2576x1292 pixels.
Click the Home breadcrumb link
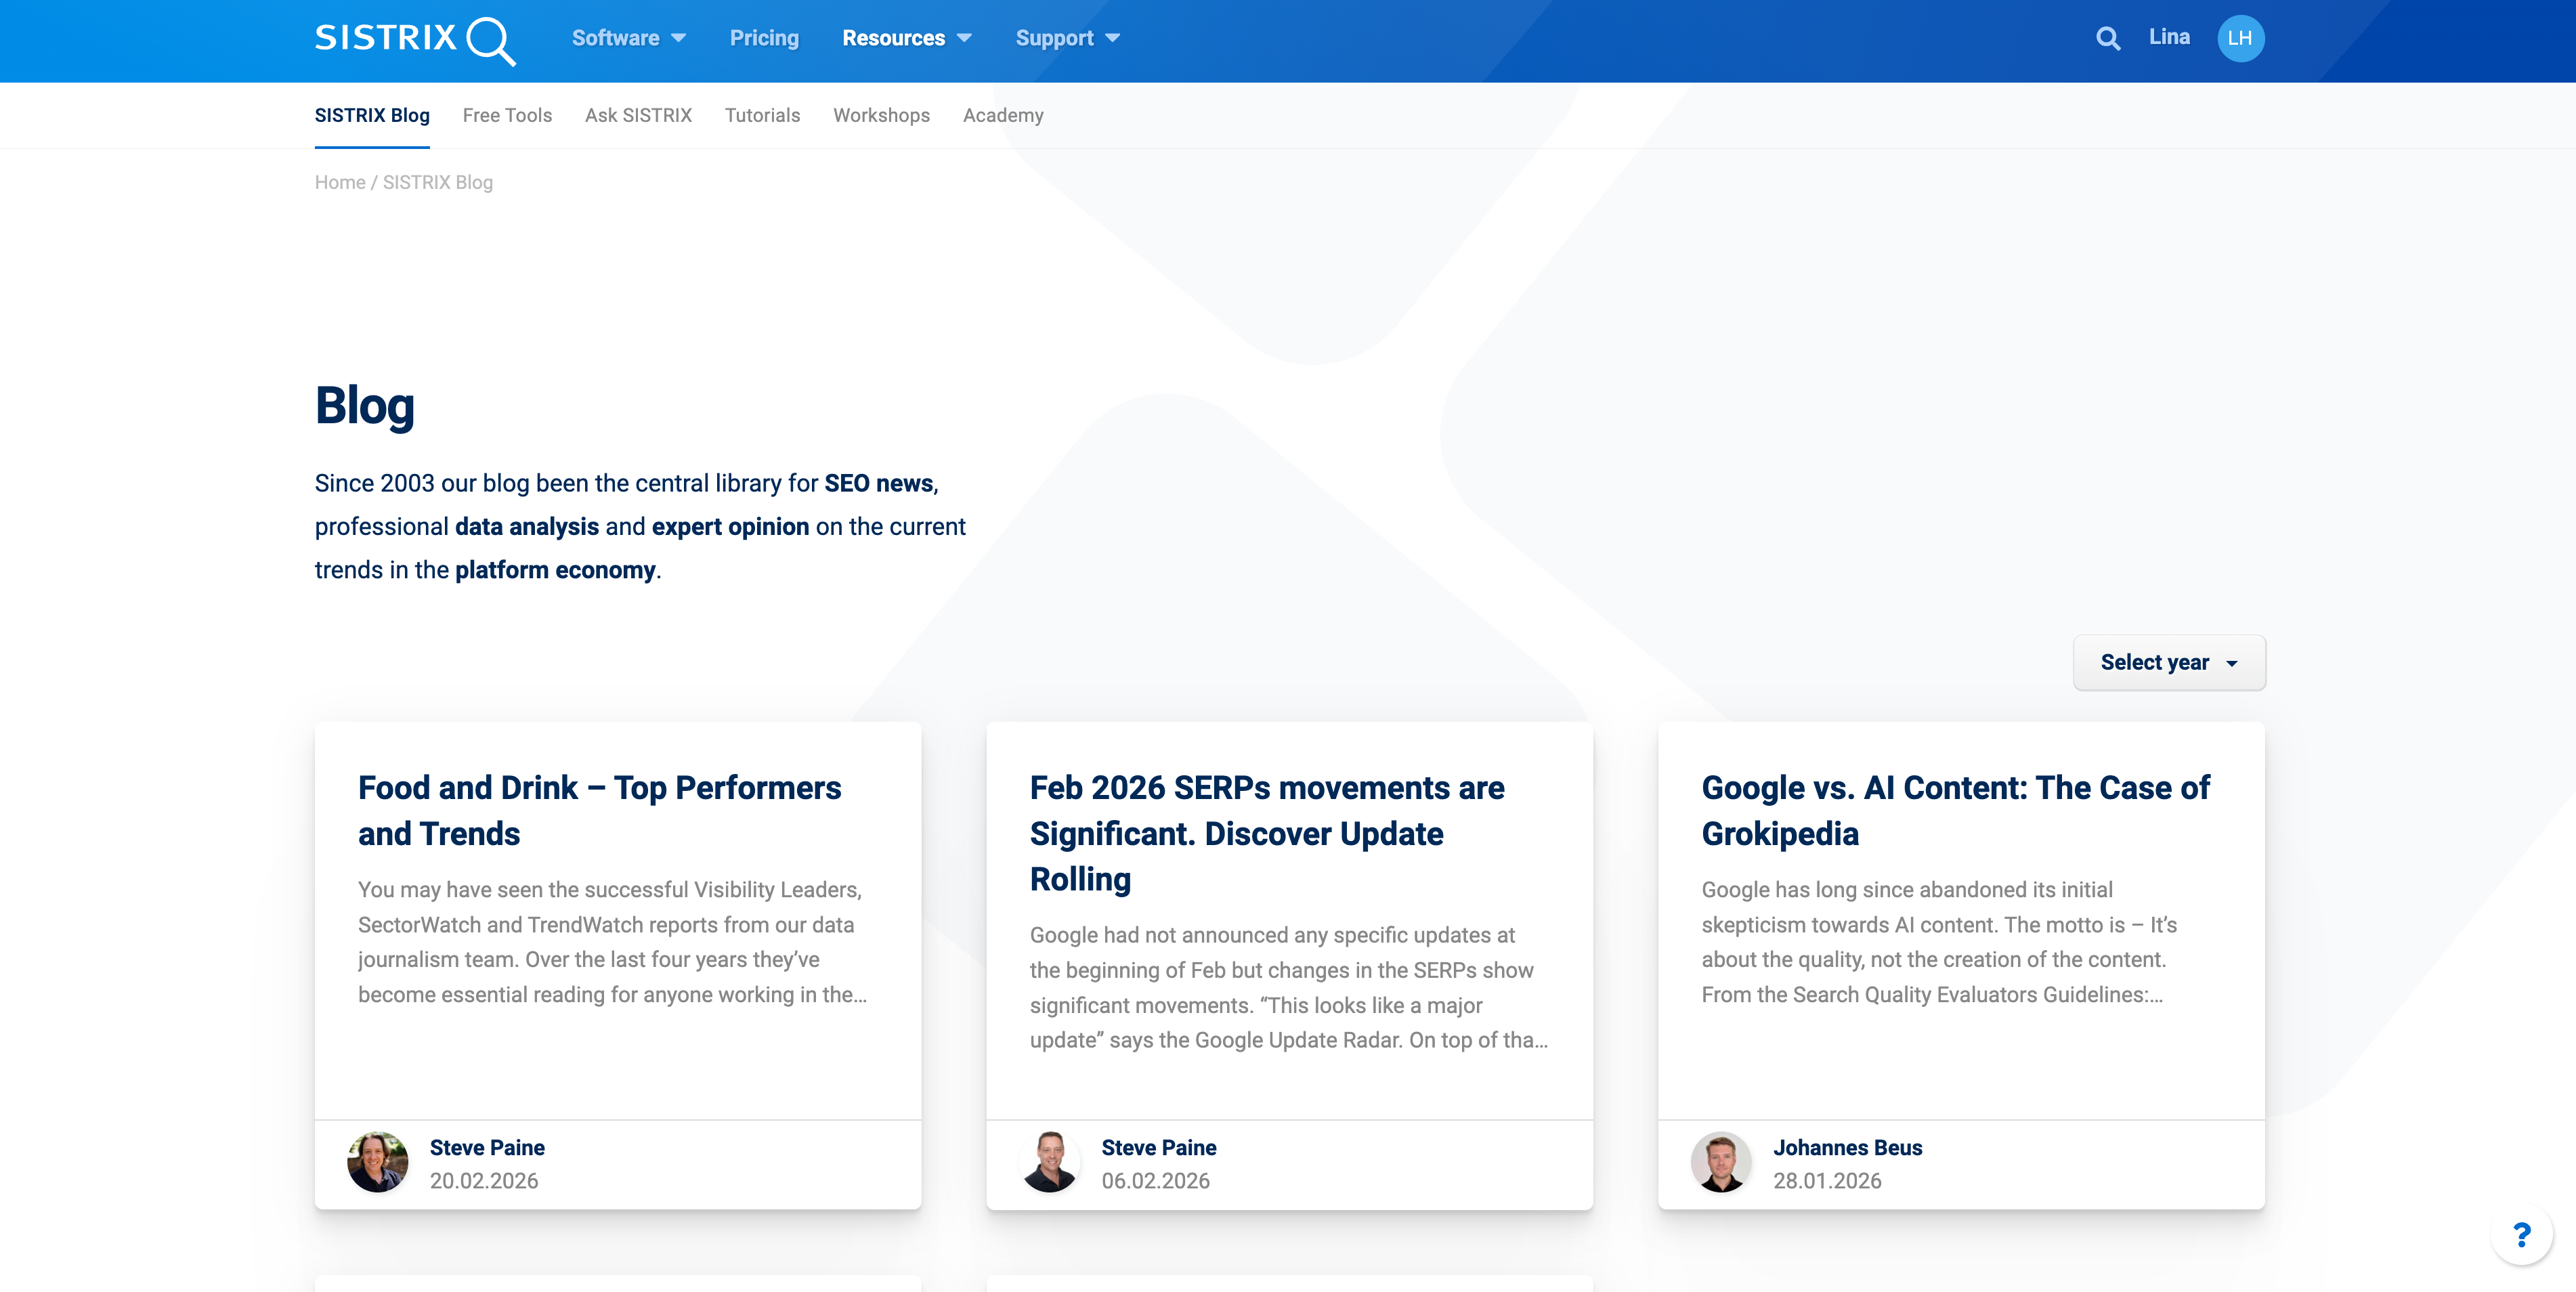pyautogui.click(x=340, y=182)
